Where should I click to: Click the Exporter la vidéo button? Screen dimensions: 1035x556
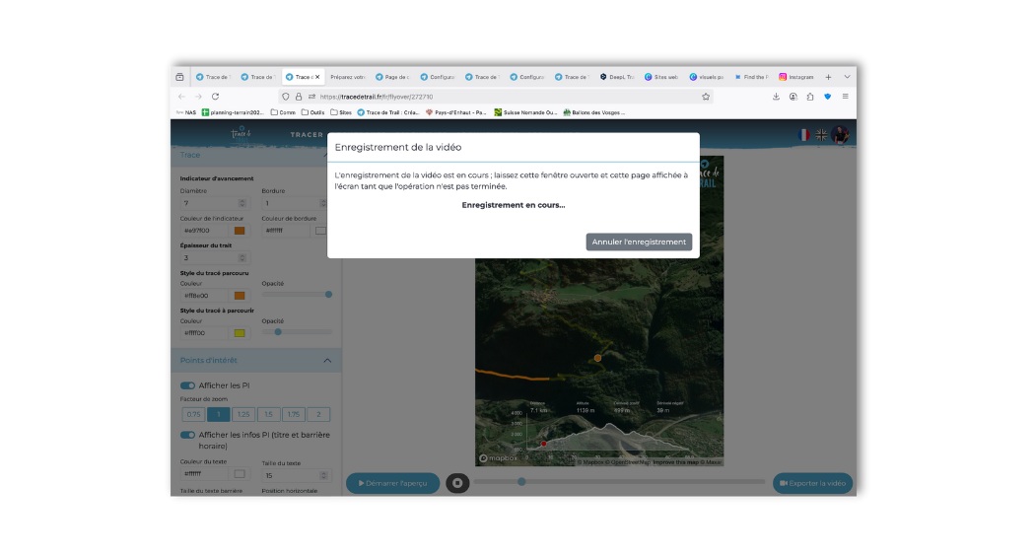812,483
